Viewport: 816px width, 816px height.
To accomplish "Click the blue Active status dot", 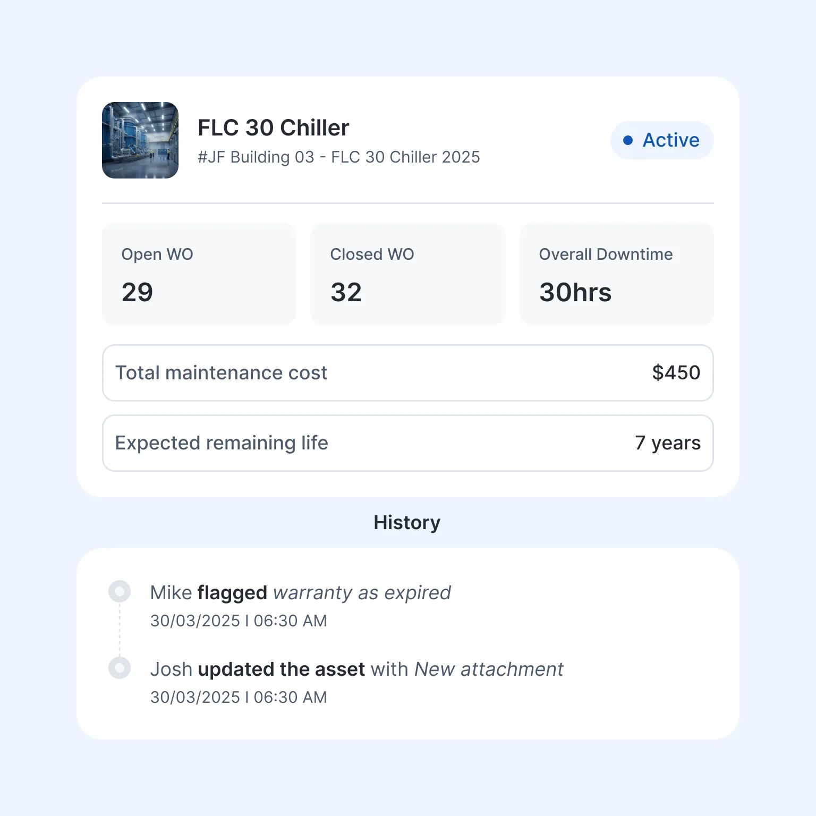I will click(x=628, y=140).
